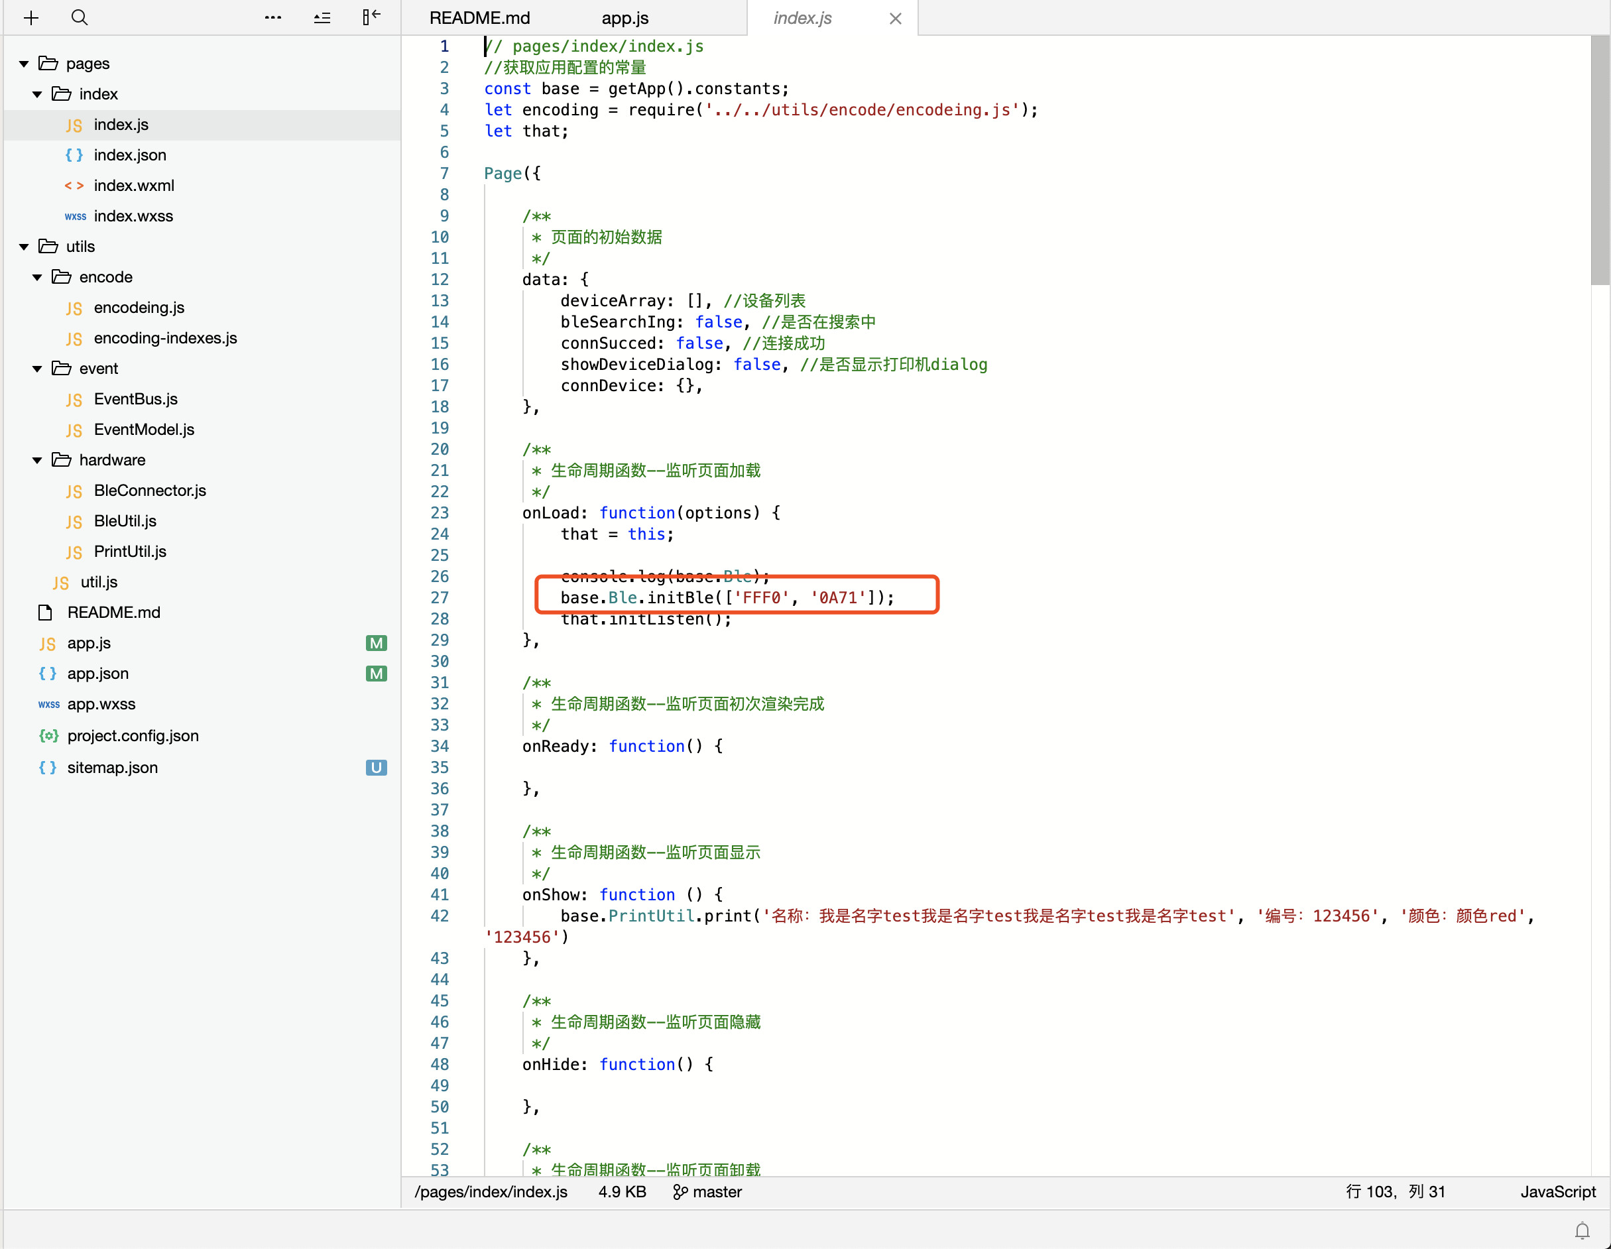1611x1249 pixels.
Task: Click the braces icon of sitemap.json
Action: [x=47, y=767]
